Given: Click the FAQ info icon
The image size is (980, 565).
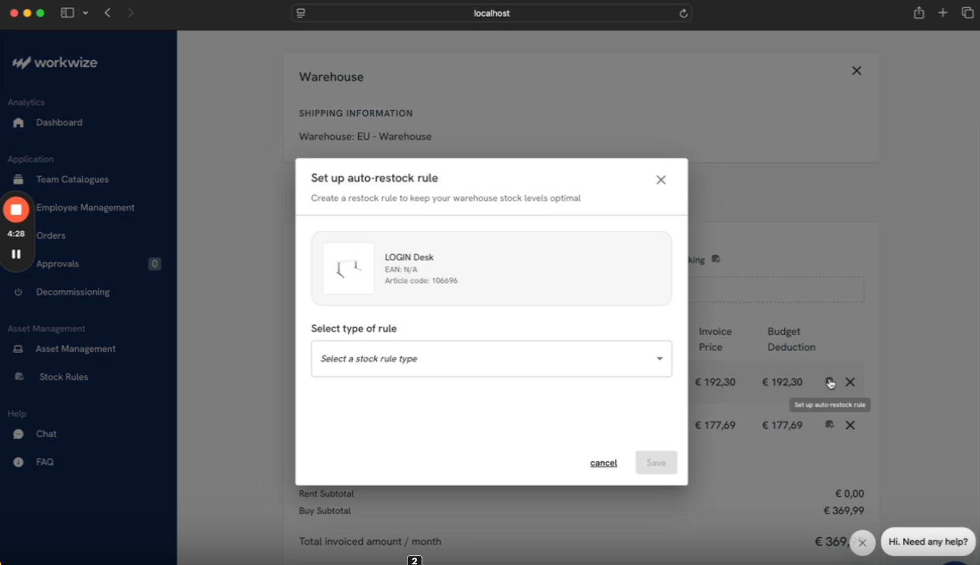Looking at the screenshot, I should click(18, 462).
